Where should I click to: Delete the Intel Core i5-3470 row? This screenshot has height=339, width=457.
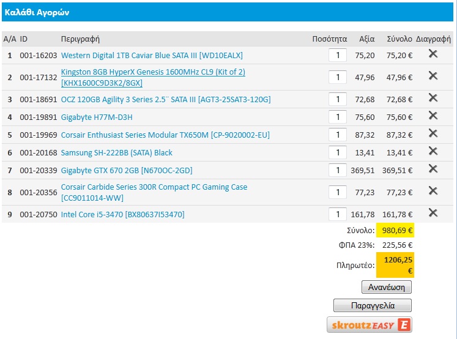433,213
